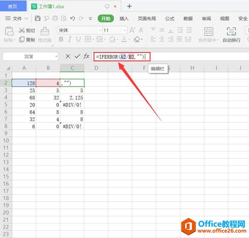
Task: Open the 视图 ribbon tab
Action: (x=224, y=19)
